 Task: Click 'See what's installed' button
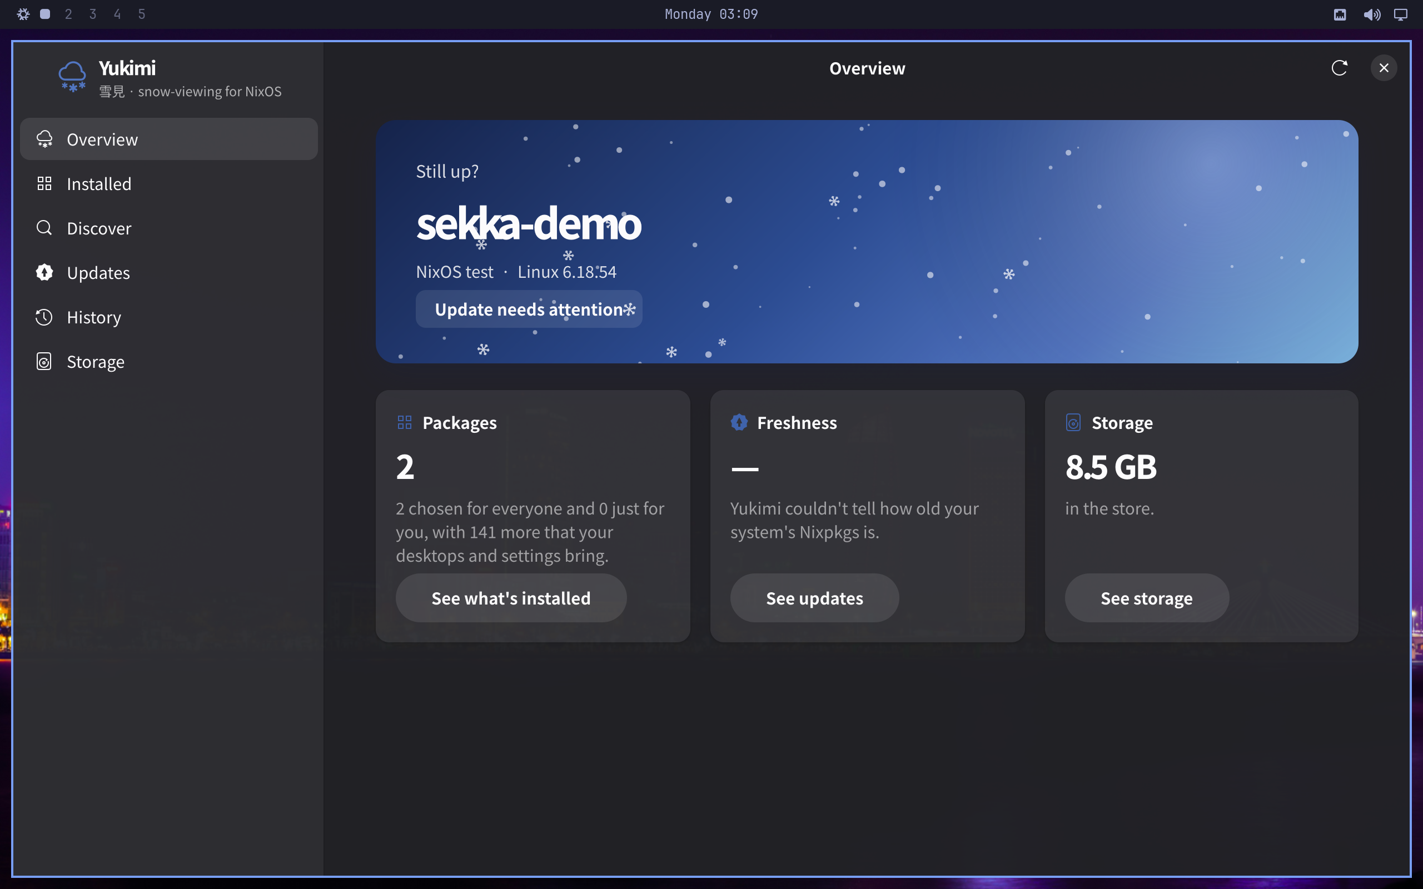[511, 598]
